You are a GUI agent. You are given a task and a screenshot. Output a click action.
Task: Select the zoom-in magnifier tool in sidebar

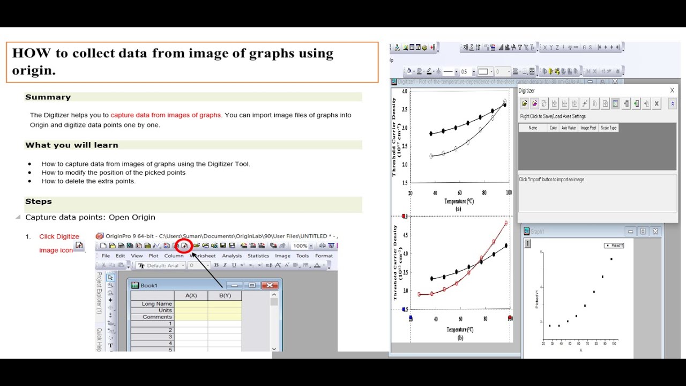tap(110, 285)
